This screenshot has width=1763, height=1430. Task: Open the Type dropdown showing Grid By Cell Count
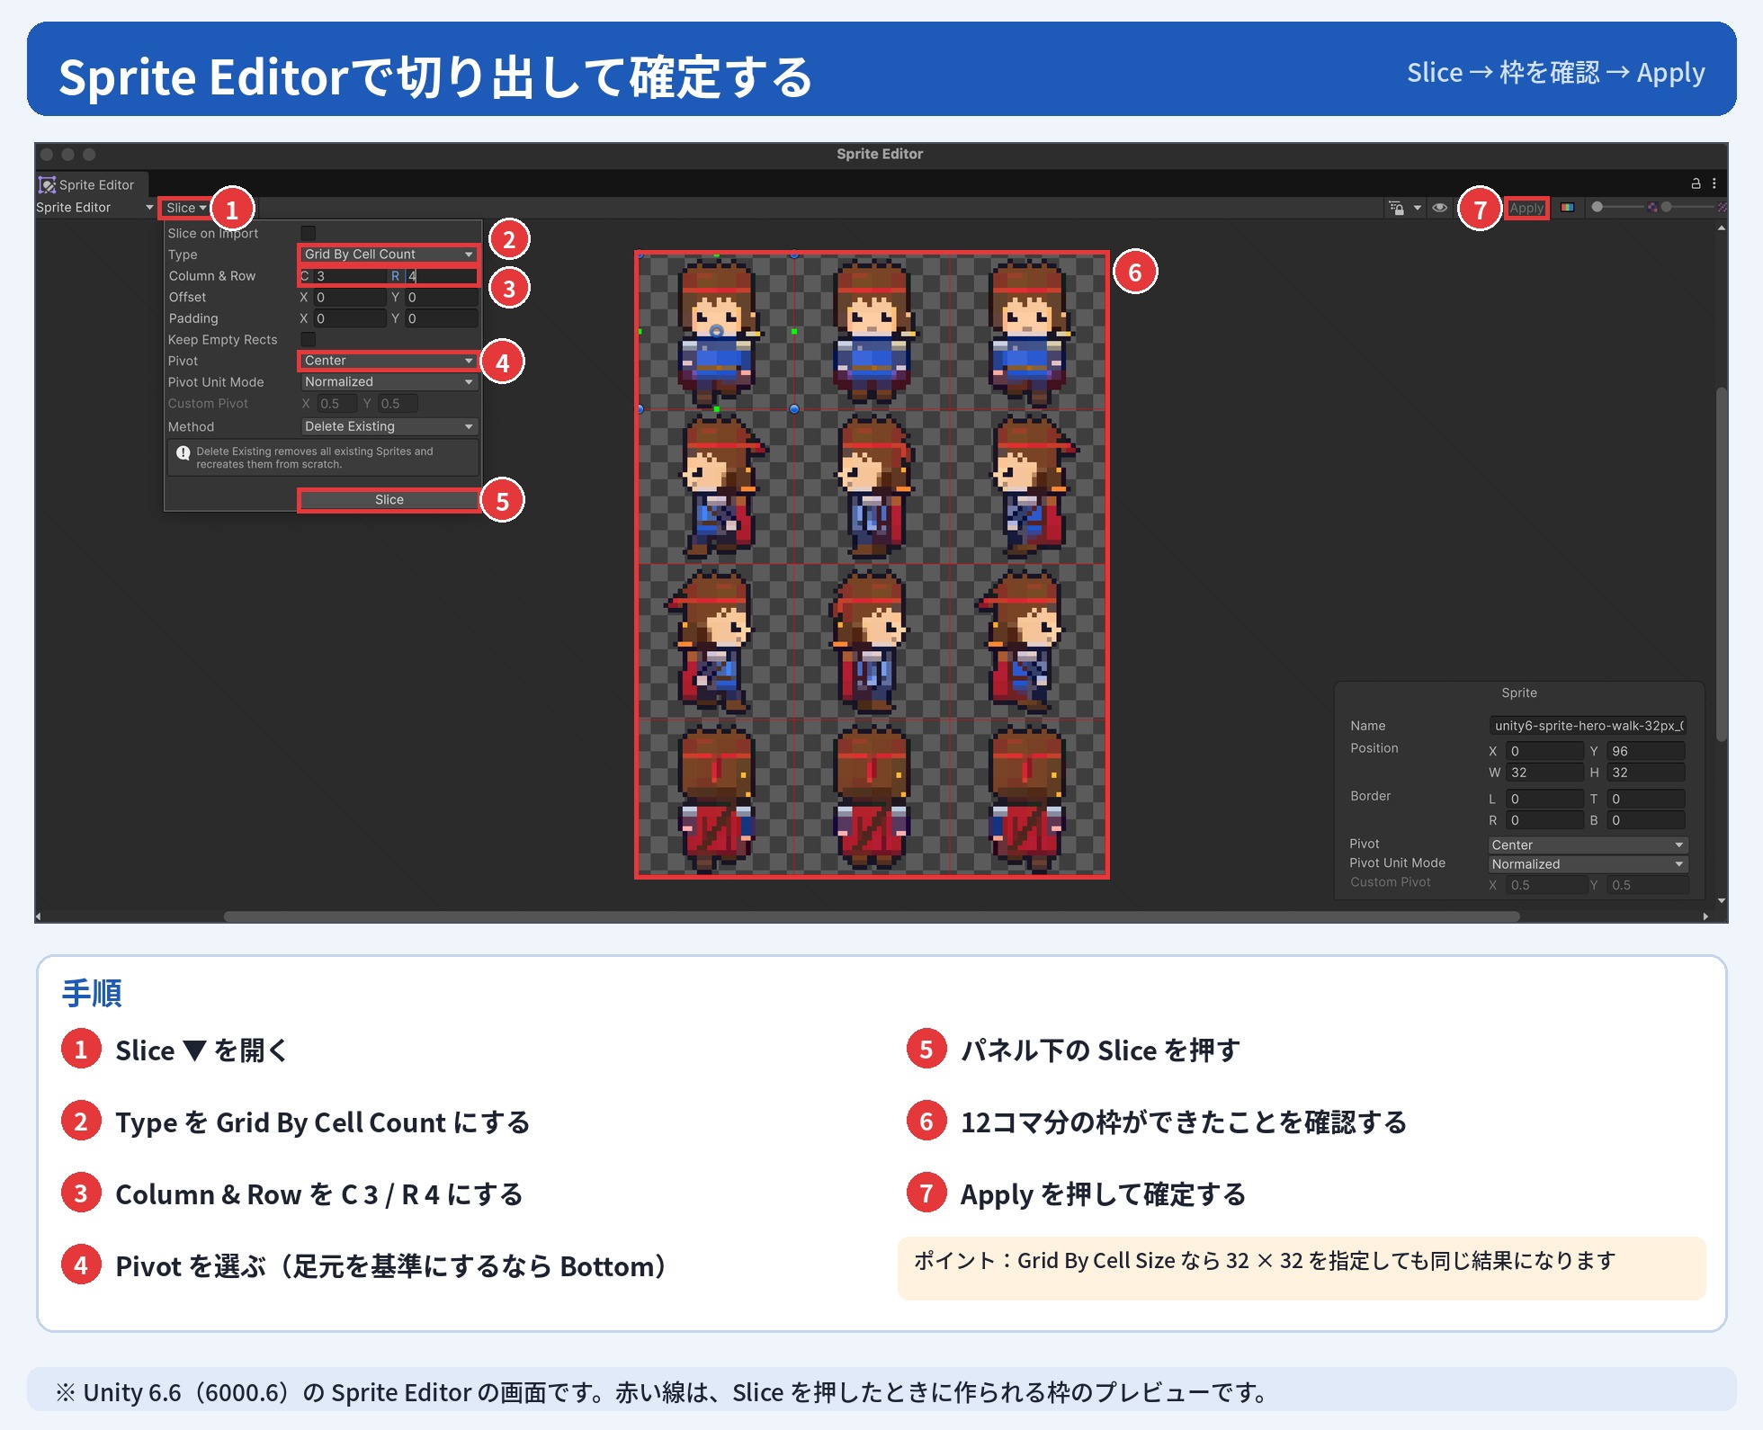click(388, 255)
